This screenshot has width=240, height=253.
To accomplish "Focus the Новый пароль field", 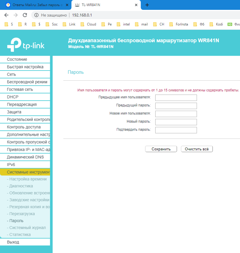I will tap(176, 122).
